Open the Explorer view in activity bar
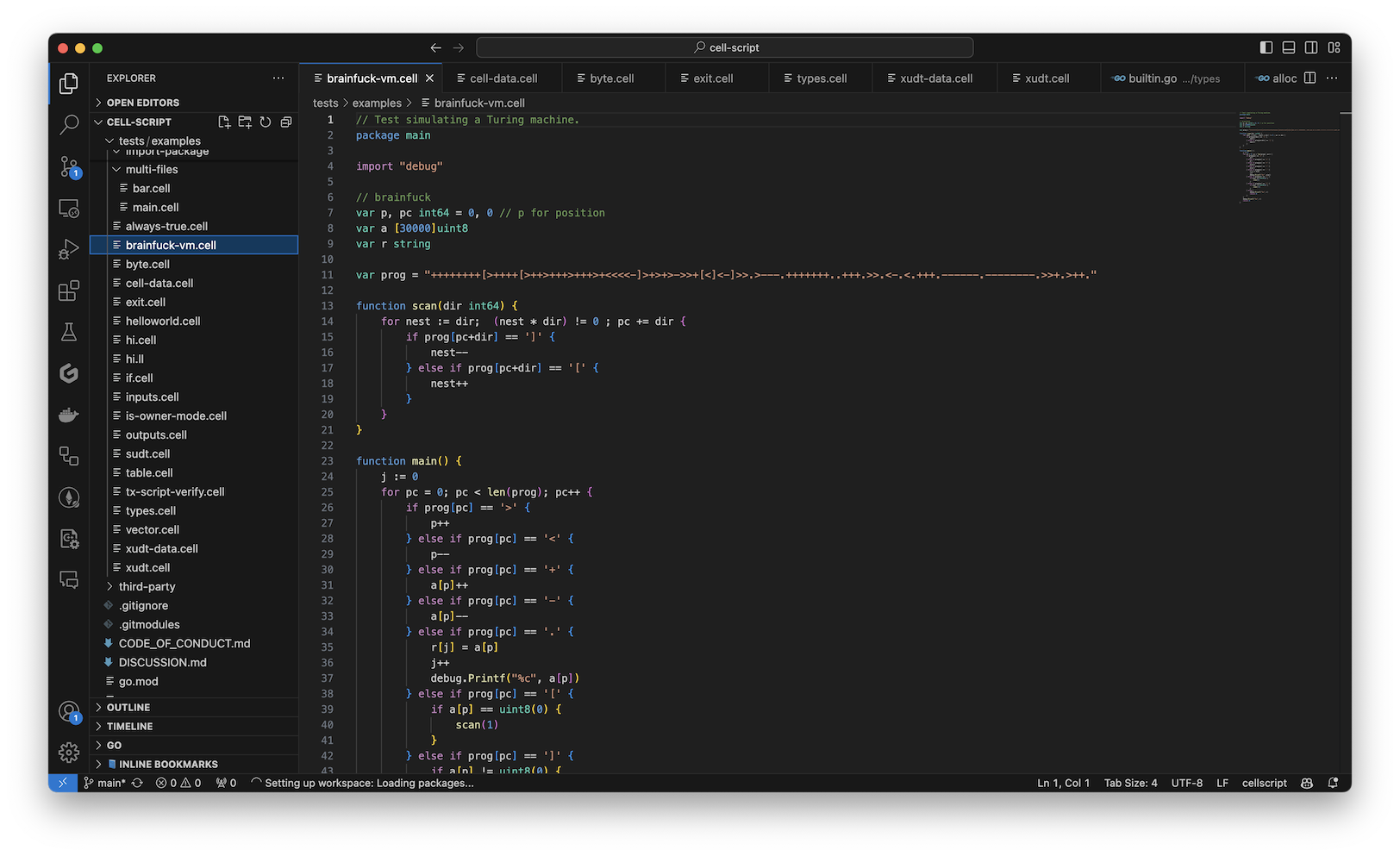Image resolution: width=1400 pixels, height=856 pixels. (69, 84)
